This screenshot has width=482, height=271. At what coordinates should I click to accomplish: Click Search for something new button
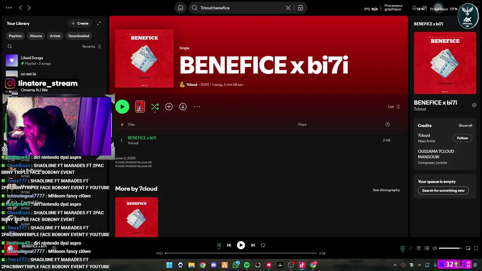[443, 190]
